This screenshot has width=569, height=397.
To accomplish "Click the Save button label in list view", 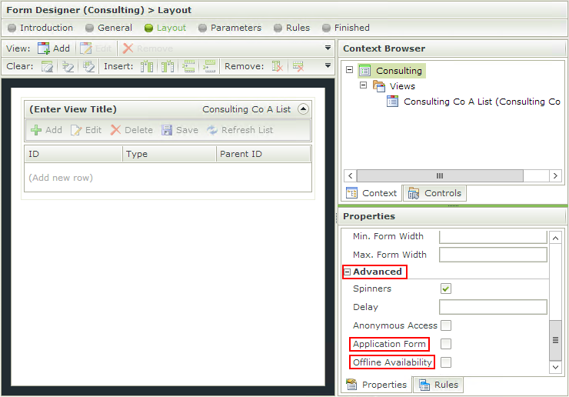I will (188, 130).
